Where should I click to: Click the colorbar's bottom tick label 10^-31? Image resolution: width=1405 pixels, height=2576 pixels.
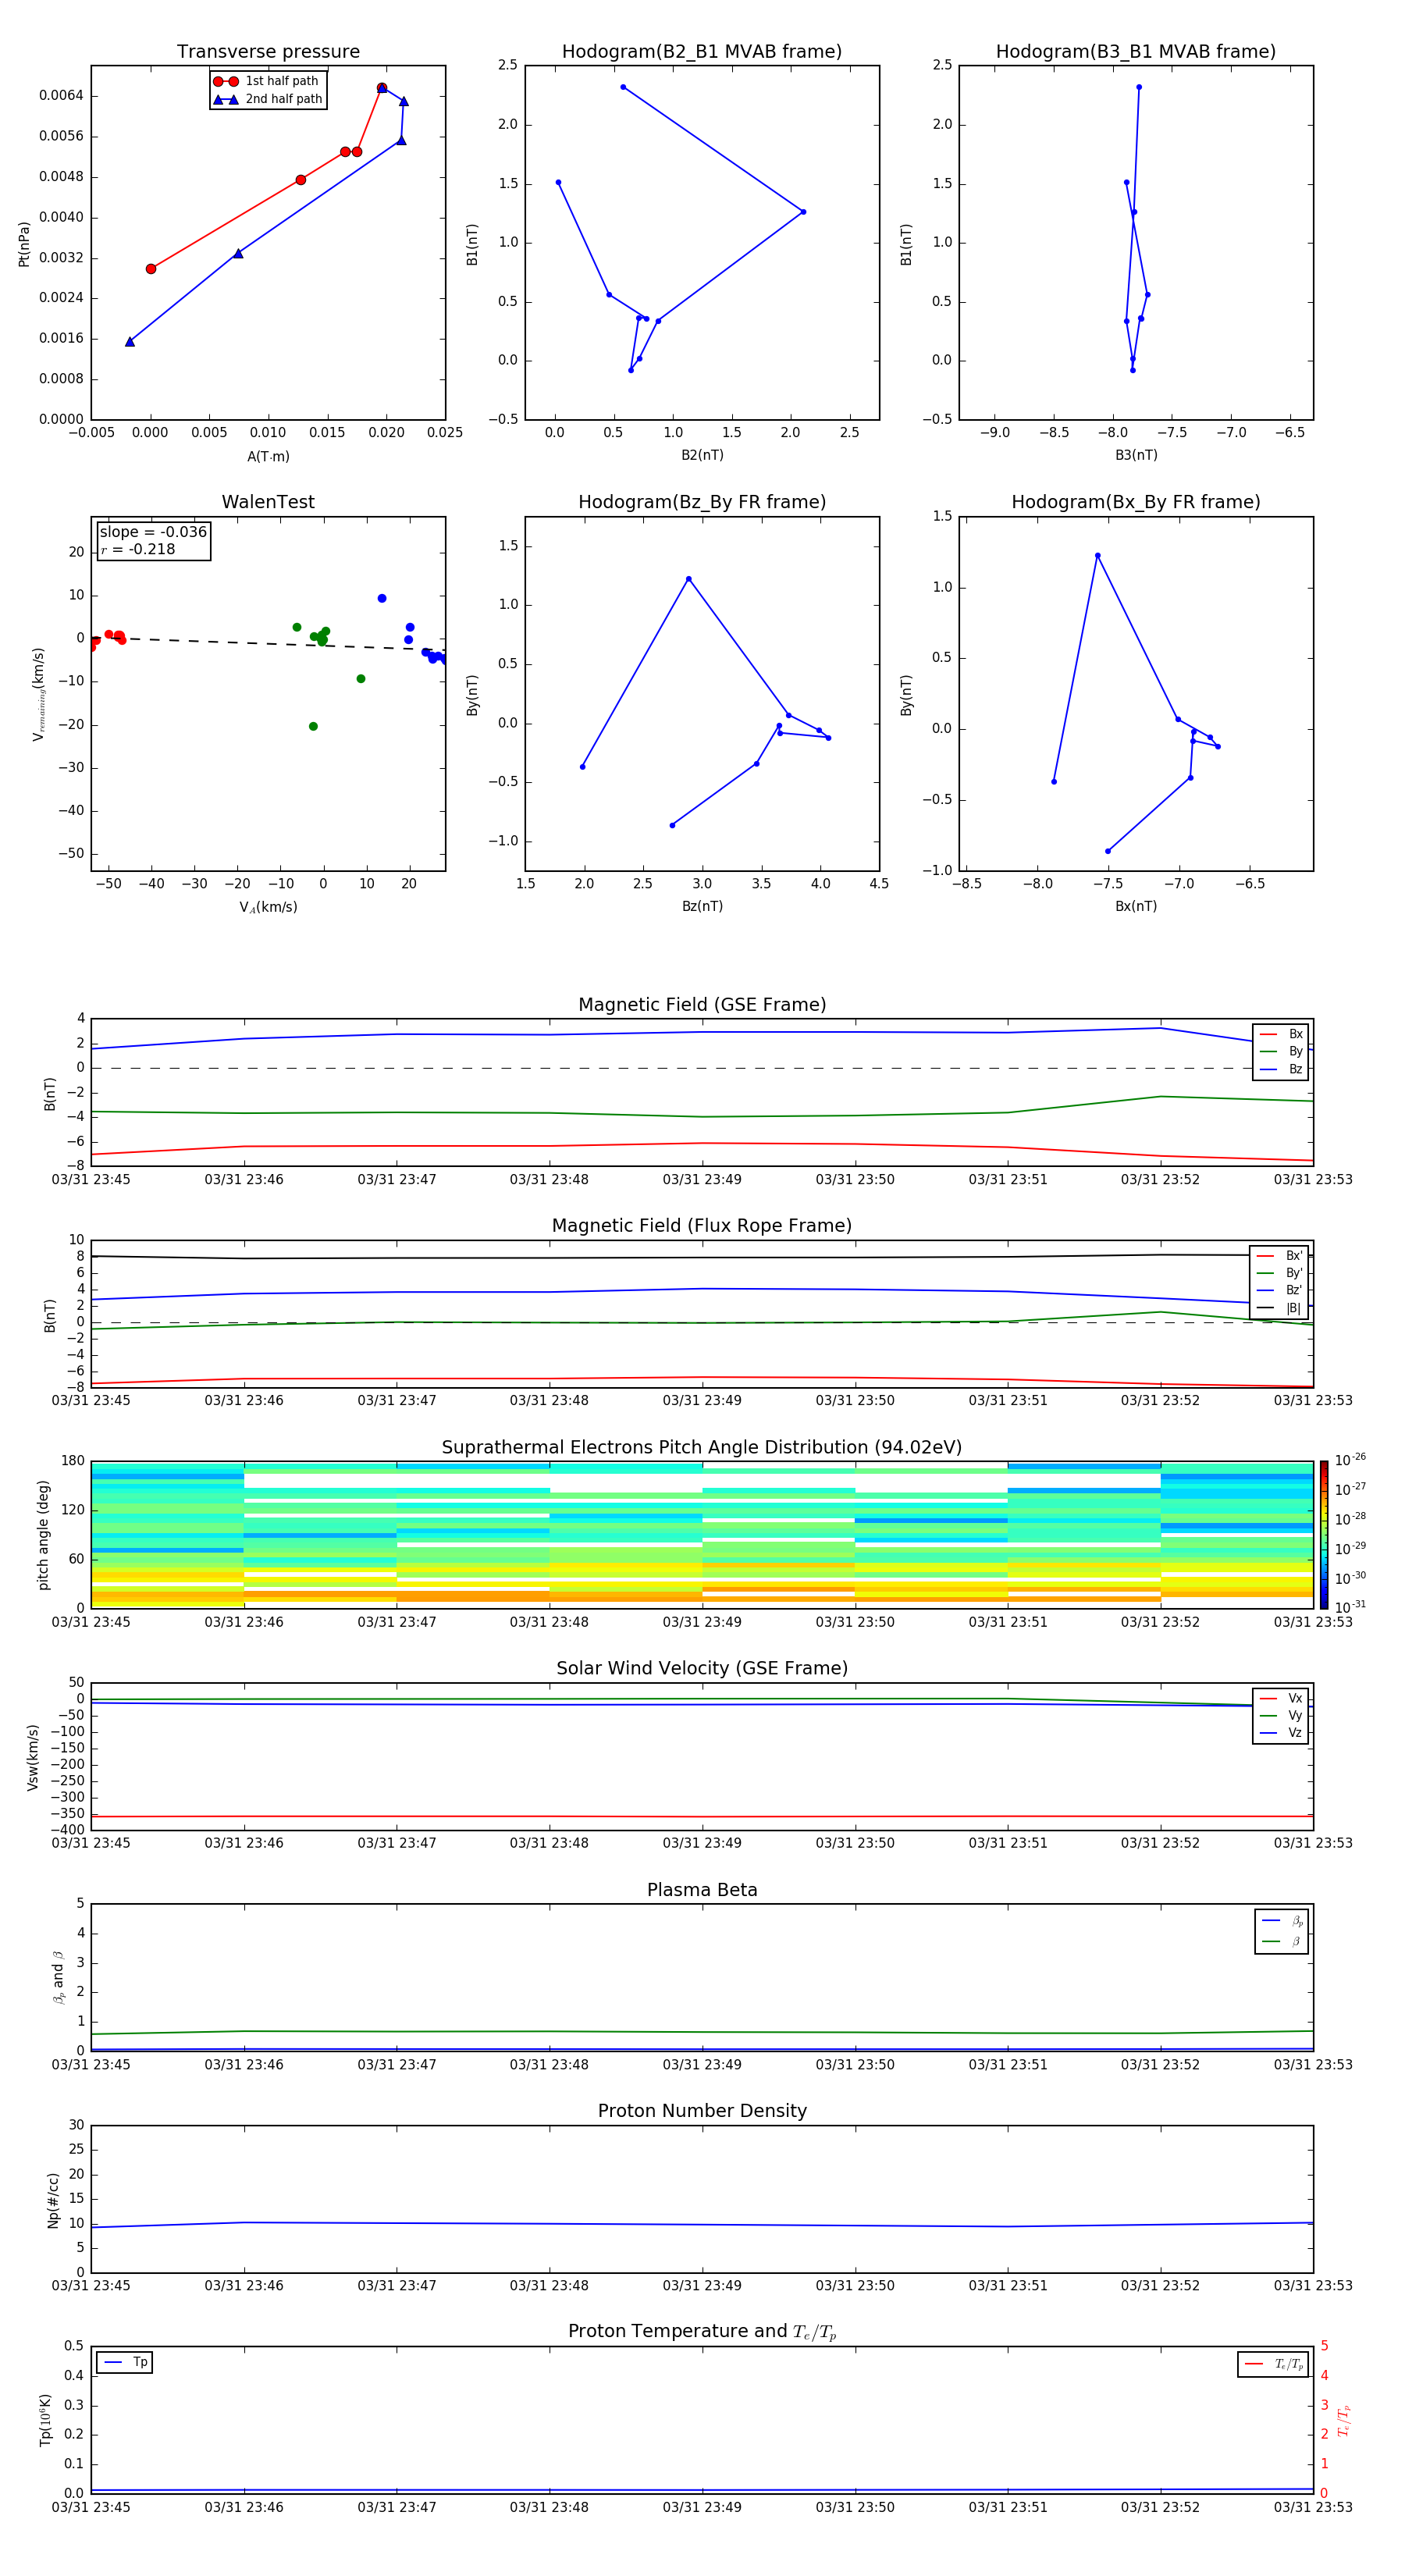(1350, 1607)
